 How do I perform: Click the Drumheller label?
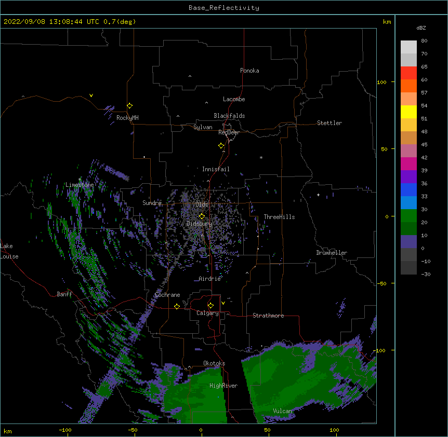click(332, 253)
